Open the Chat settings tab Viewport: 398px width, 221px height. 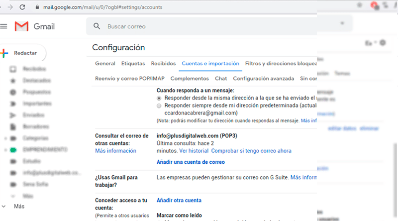221,79
